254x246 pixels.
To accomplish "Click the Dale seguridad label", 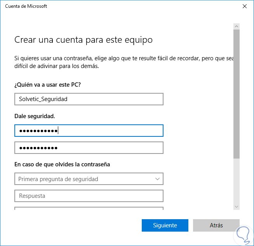I will [x=35, y=116].
